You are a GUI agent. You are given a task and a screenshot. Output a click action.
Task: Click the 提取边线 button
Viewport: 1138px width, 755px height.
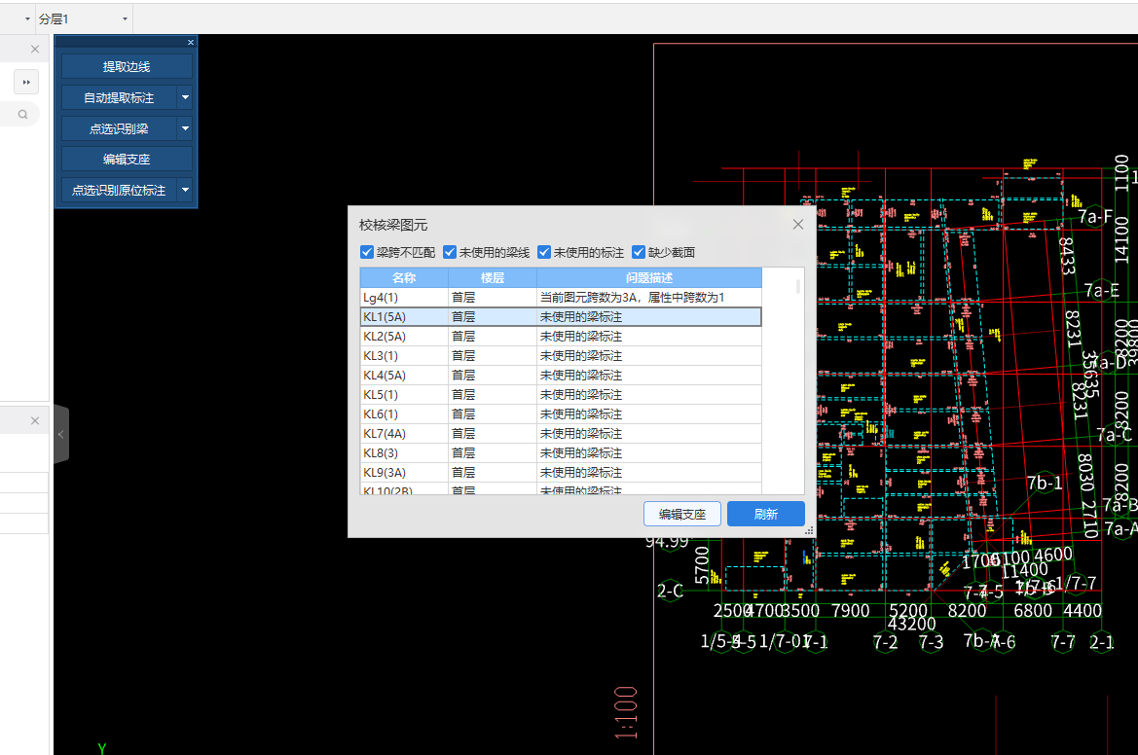[127, 67]
